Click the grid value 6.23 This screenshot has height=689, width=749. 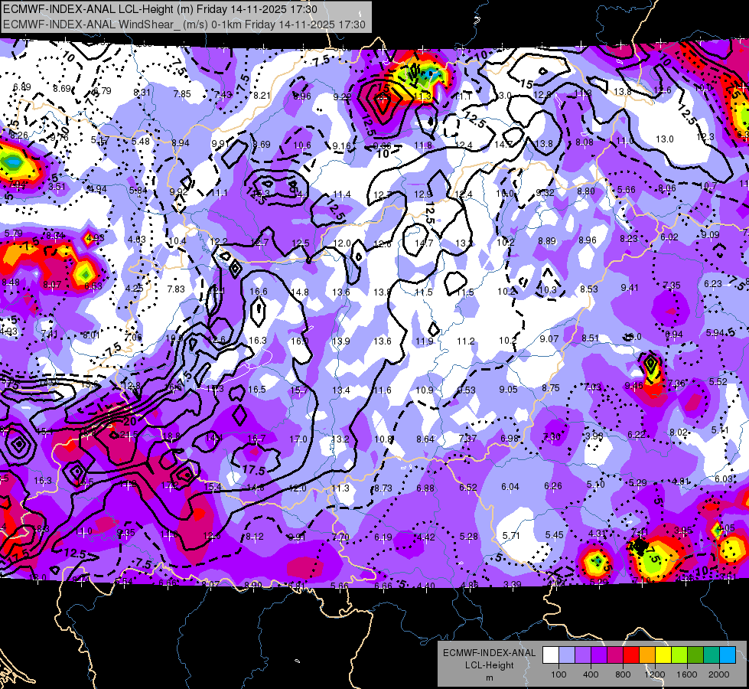713,283
